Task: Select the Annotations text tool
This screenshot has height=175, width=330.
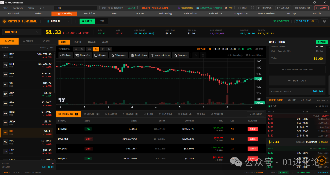Action: tap(160, 55)
